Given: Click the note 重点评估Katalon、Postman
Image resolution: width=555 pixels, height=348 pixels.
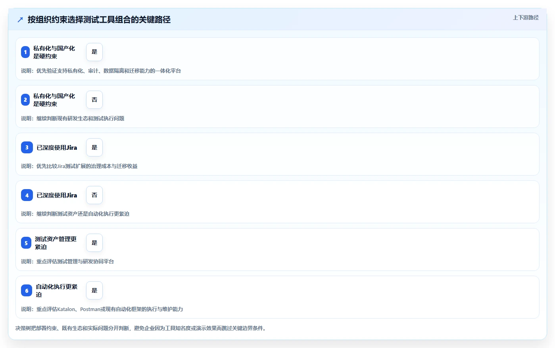Looking at the screenshot, I should point(102,309).
